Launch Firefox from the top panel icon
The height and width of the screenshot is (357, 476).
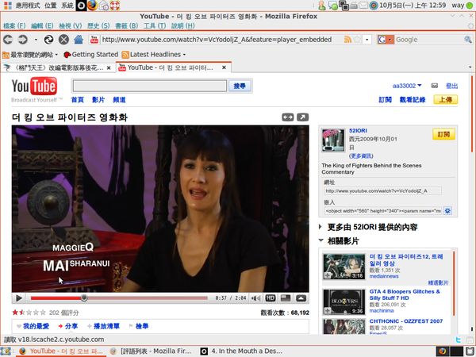93,6
